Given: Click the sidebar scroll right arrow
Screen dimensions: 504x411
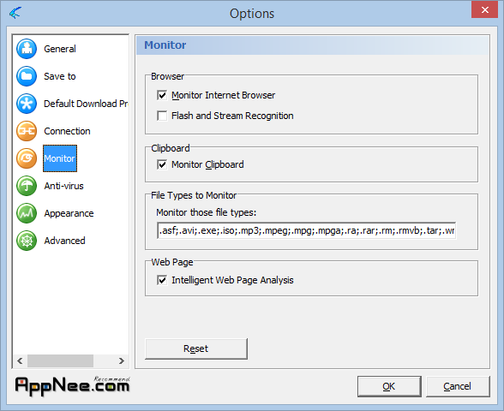Looking at the screenshot, I should 121,361.
